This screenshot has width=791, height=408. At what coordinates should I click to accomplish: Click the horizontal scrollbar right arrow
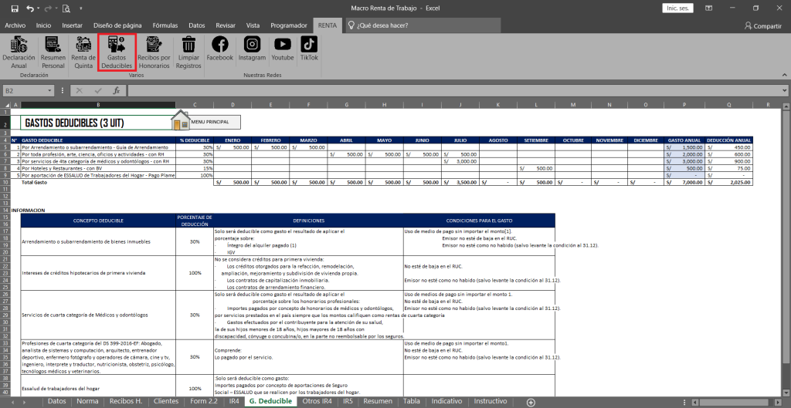778,402
